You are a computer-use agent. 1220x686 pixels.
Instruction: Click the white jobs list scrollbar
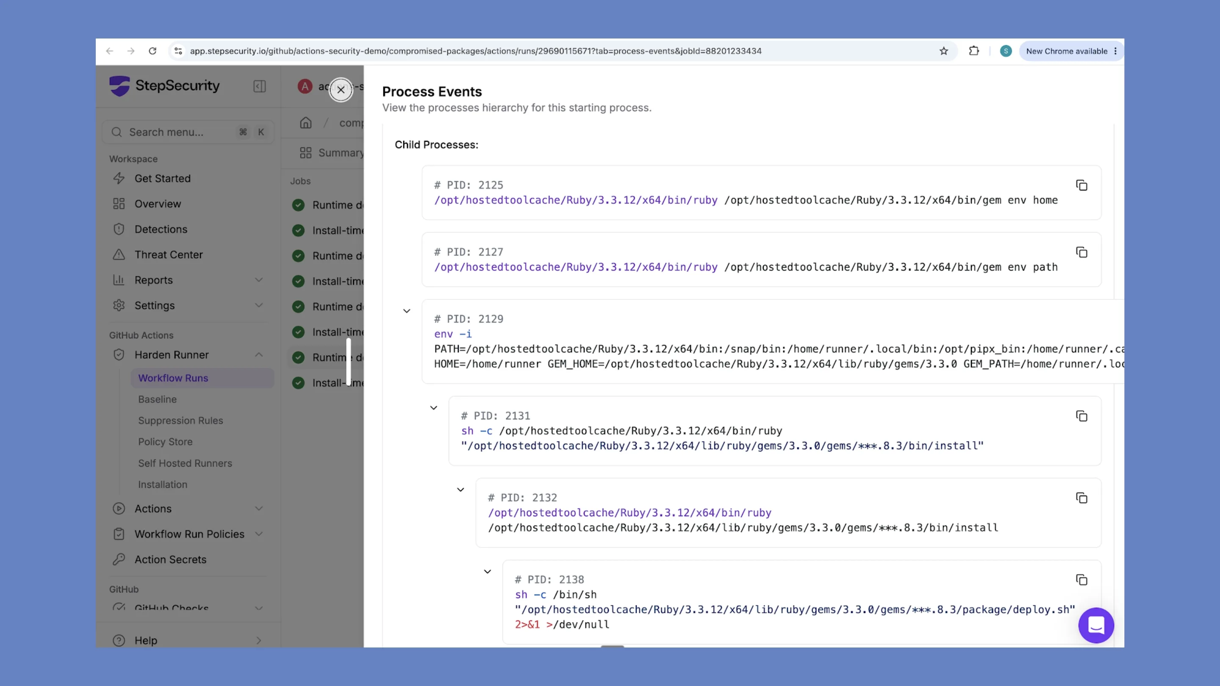[349, 362]
